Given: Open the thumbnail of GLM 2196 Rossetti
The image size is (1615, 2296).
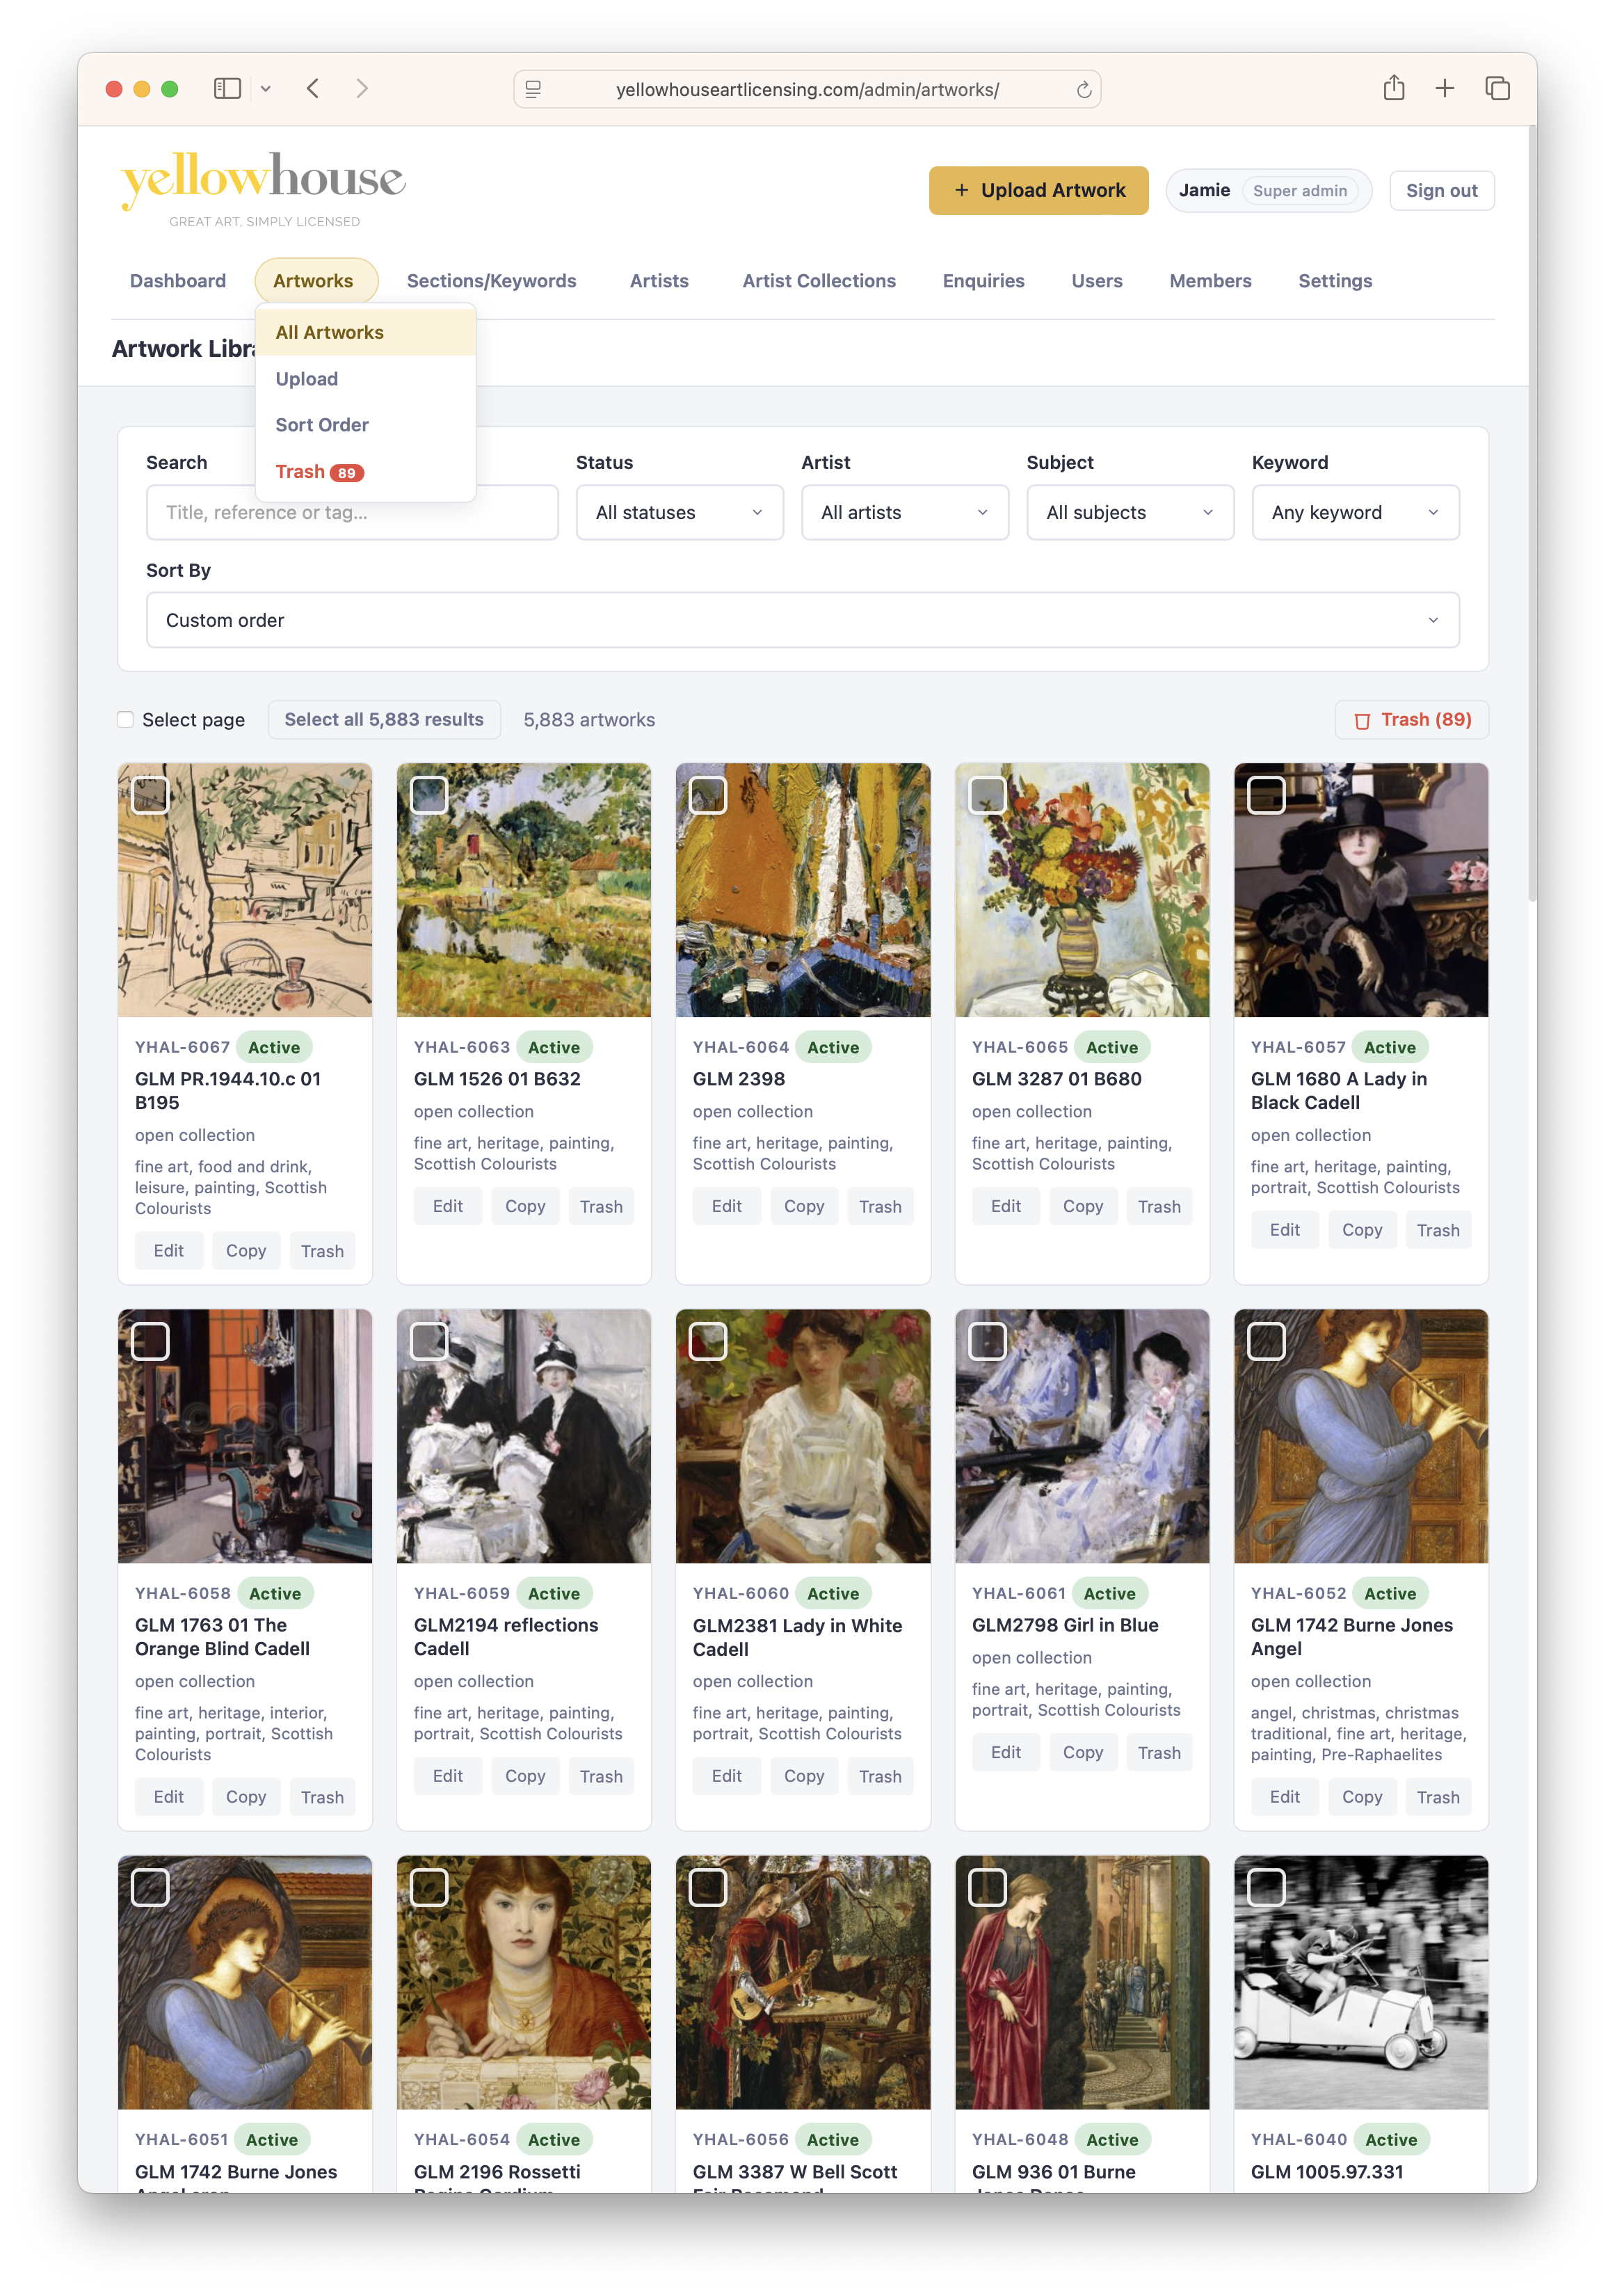Looking at the screenshot, I should tap(524, 1982).
